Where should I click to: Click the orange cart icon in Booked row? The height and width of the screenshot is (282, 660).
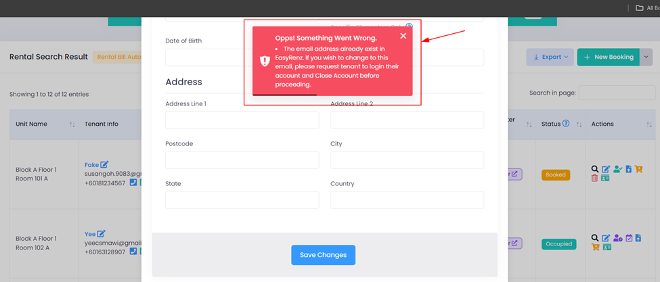coord(638,169)
